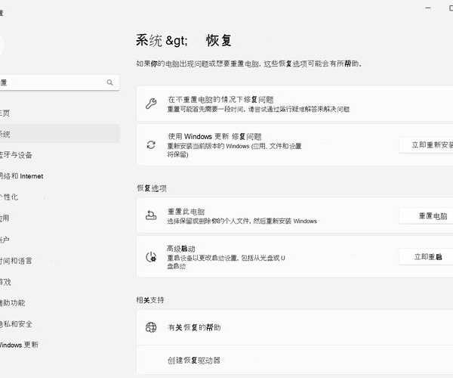Click the 使用 Windows 更新 修复问题 title
453x378 pixels.
click(x=214, y=136)
